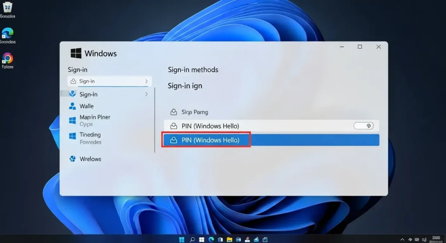Click the person icon in the selected Sign-in row
446x243 pixels.
tap(73, 81)
